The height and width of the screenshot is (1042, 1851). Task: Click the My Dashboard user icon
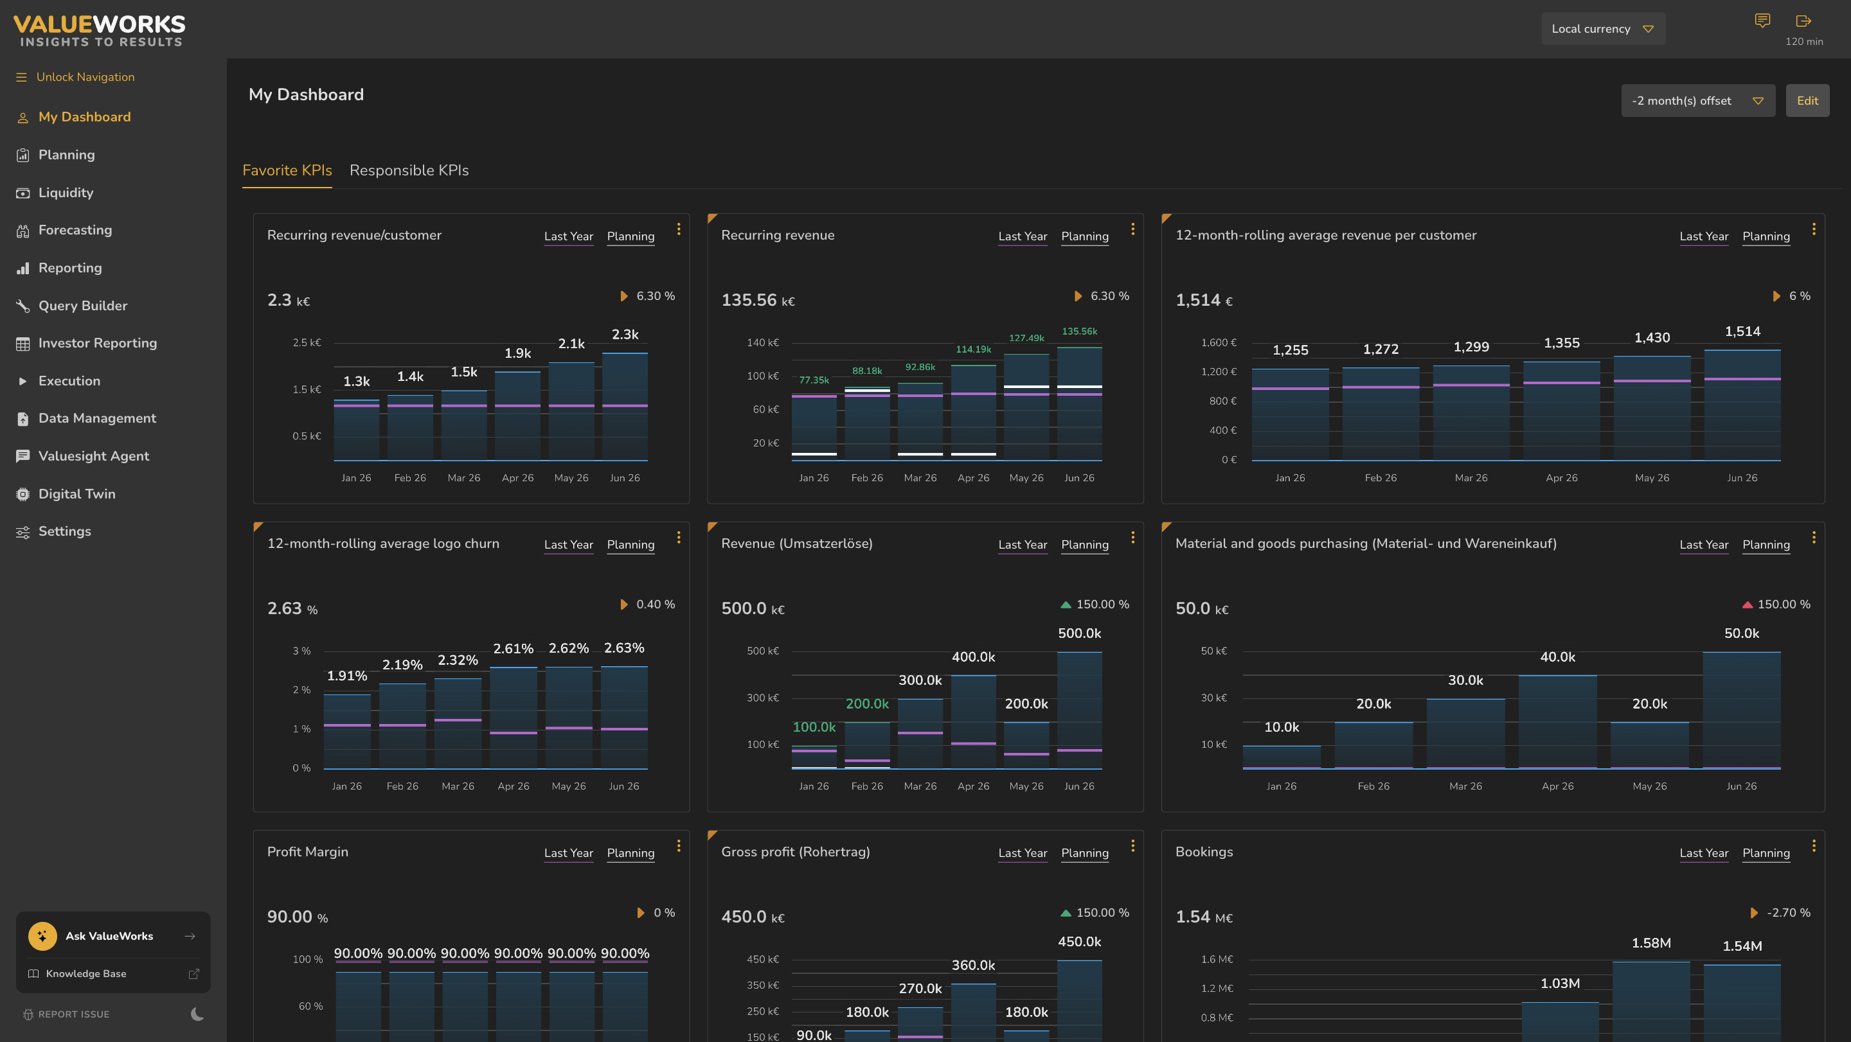tap(23, 118)
